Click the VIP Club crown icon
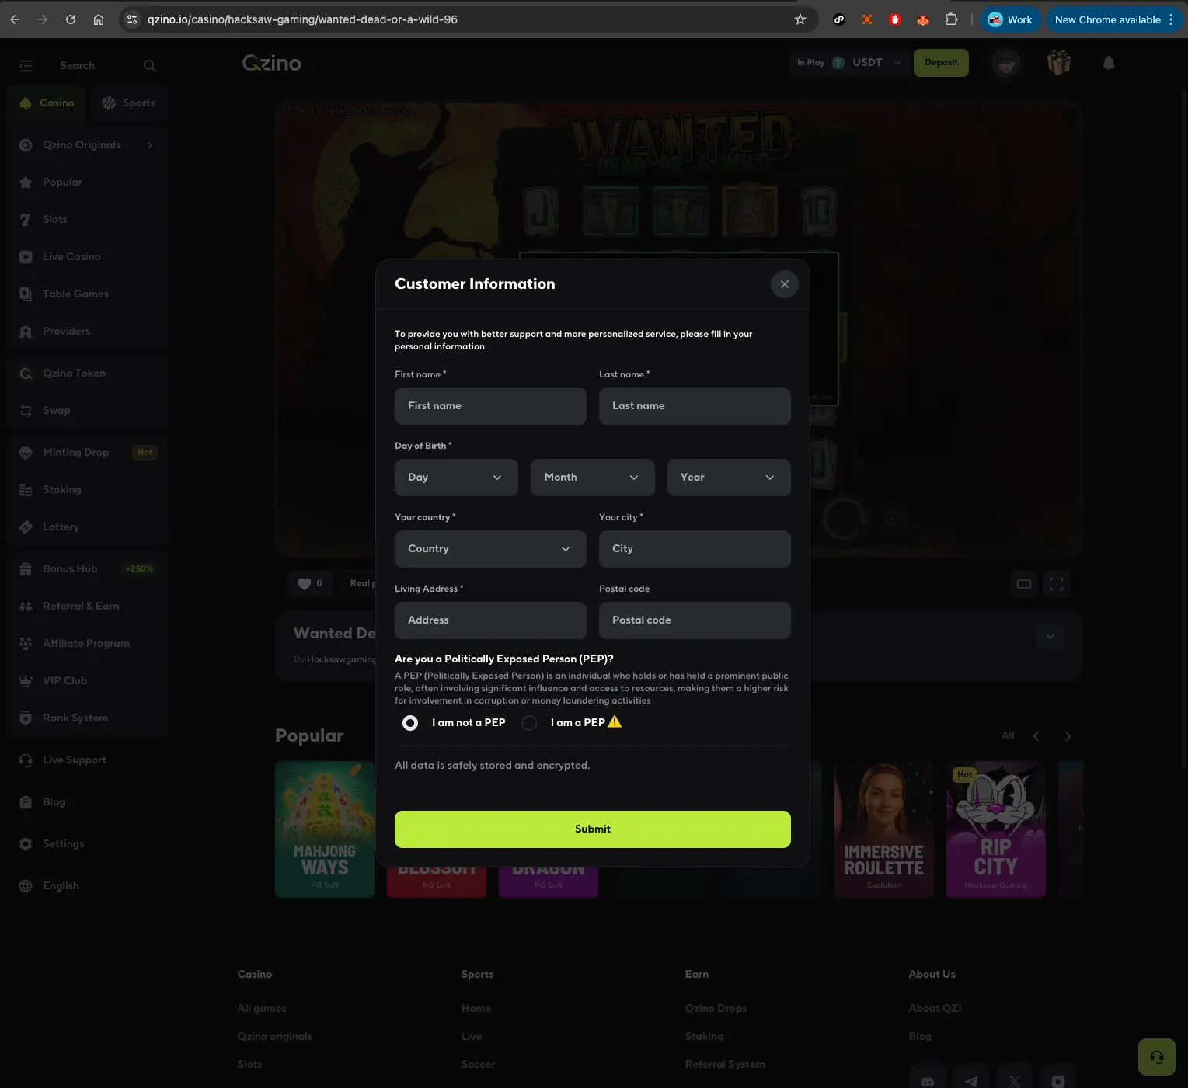Screen dimensions: 1188x1088 click(26, 681)
